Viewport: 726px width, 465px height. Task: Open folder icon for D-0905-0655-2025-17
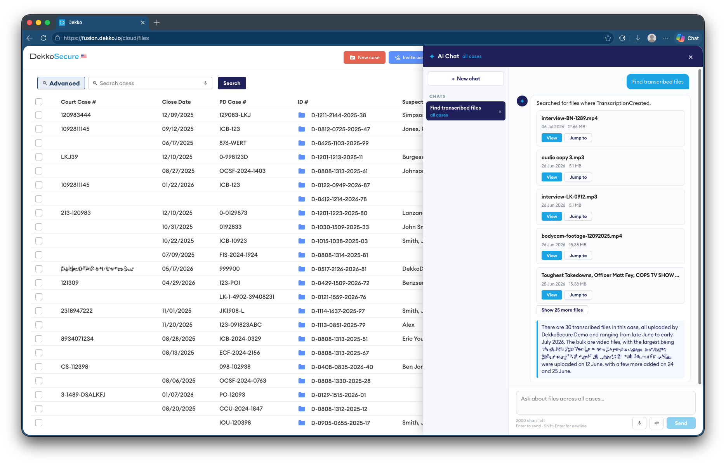302,423
